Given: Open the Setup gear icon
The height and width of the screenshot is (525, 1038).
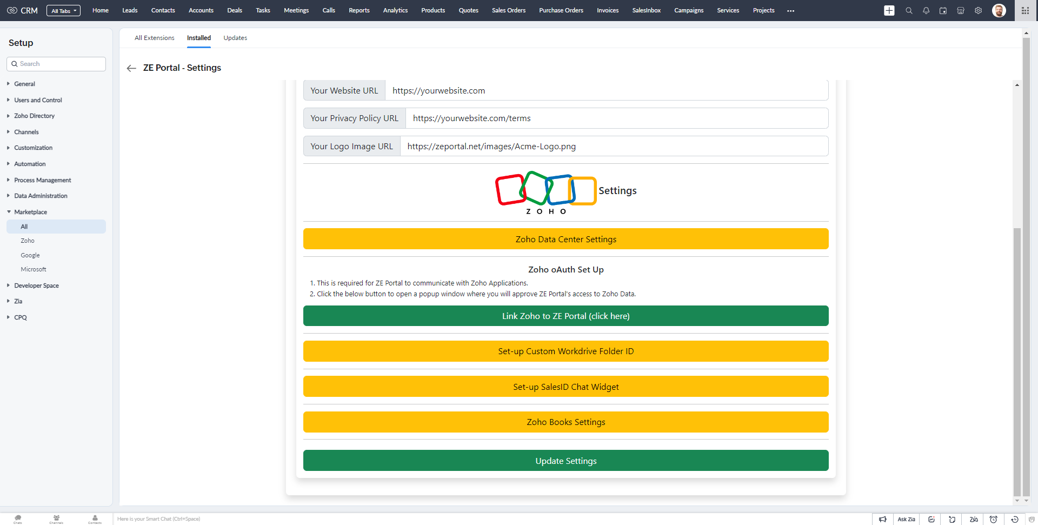Looking at the screenshot, I should pyautogui.click(x=978, y=10).
